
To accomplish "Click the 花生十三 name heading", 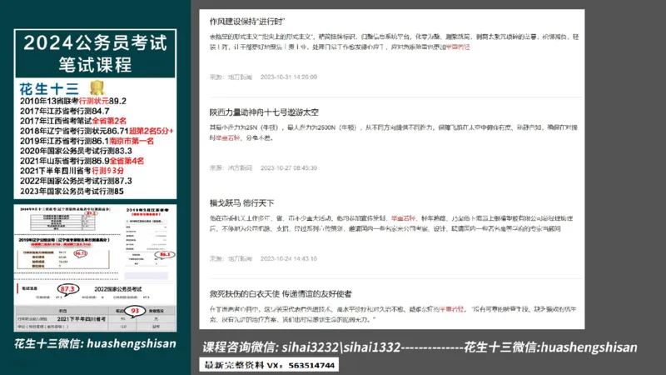I will 49,89.
